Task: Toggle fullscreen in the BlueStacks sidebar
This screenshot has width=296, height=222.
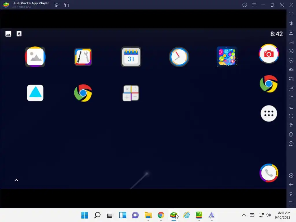Action: pos(291,14)
